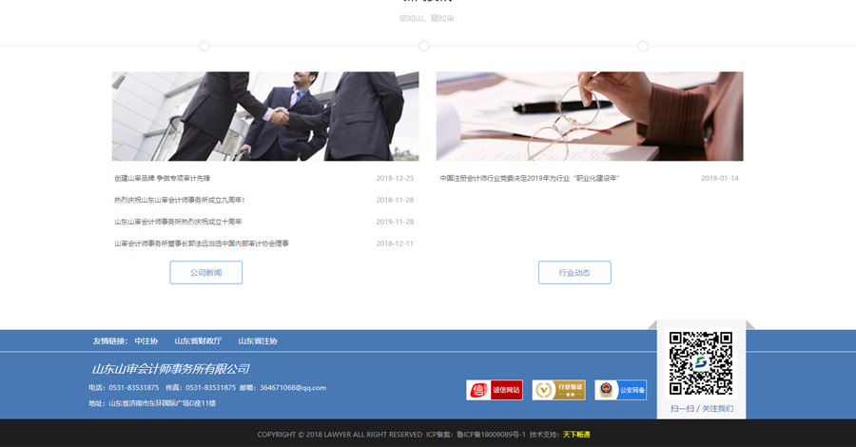Open news 创建山审品牌 争做专项审计先锋
The height and width of the screenshot is (447, 856).
click(162, 178)
